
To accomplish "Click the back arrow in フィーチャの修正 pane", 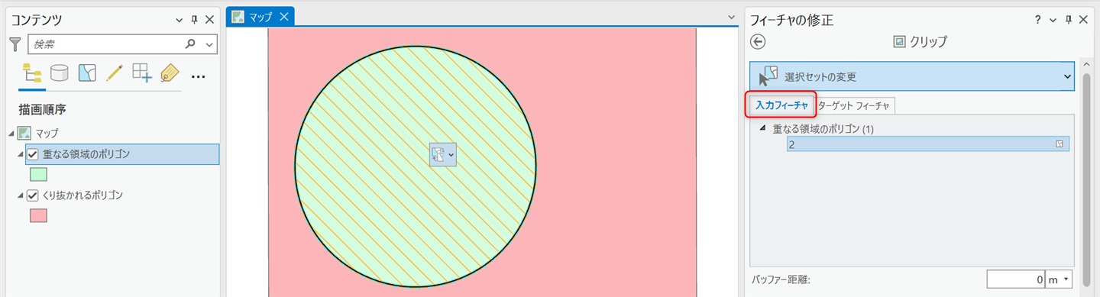I will click(x=759, y=42).
